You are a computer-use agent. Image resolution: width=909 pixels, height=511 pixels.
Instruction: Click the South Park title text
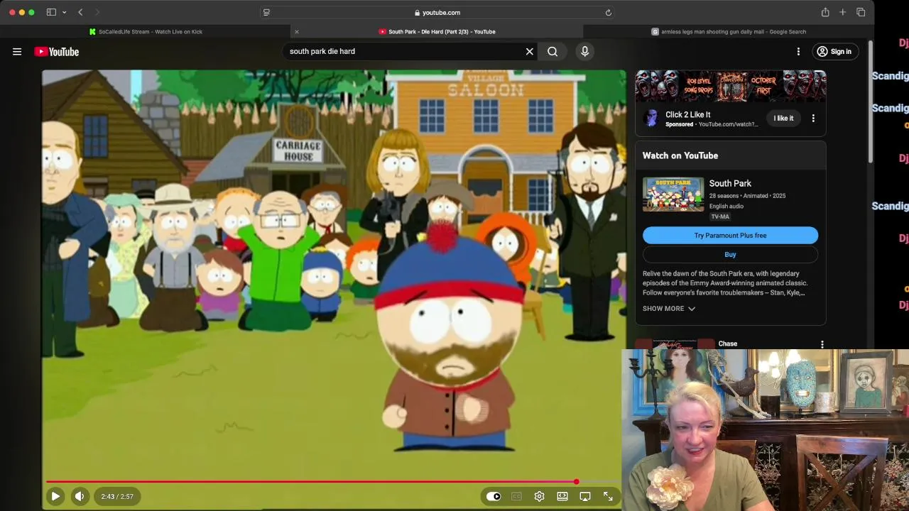tap(730, 183)
